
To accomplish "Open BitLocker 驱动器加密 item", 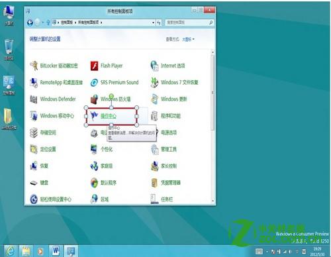I will pos(54,66).
